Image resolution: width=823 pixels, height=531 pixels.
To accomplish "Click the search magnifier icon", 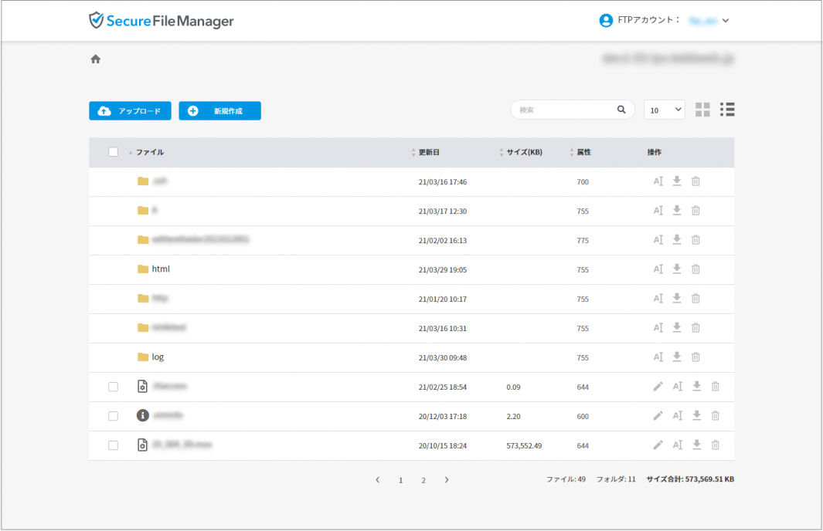I will 621,110.
